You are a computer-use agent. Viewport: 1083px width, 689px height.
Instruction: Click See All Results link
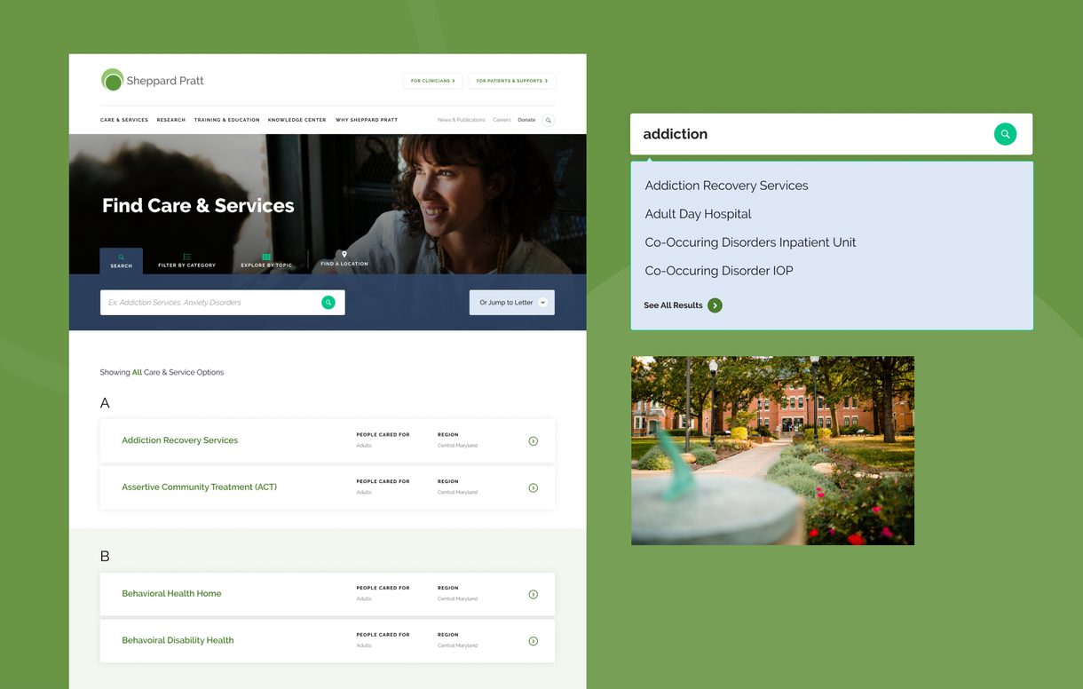[673, 305]
